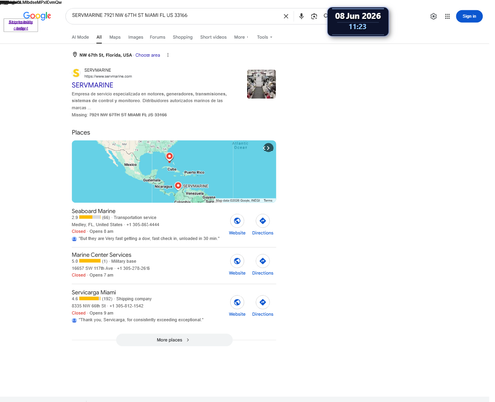
Task: Open the Google apps grid icon
Action: pos(447,16)
